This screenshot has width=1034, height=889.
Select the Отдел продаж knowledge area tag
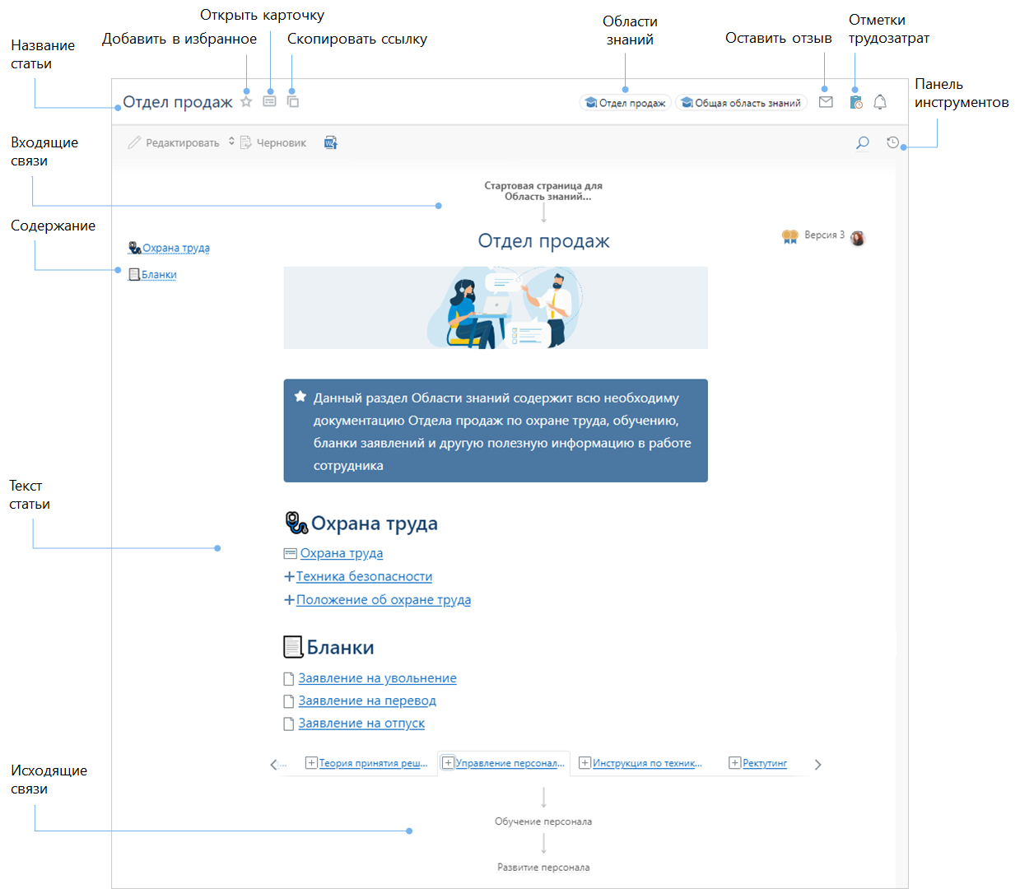click(x=625, y=103)
